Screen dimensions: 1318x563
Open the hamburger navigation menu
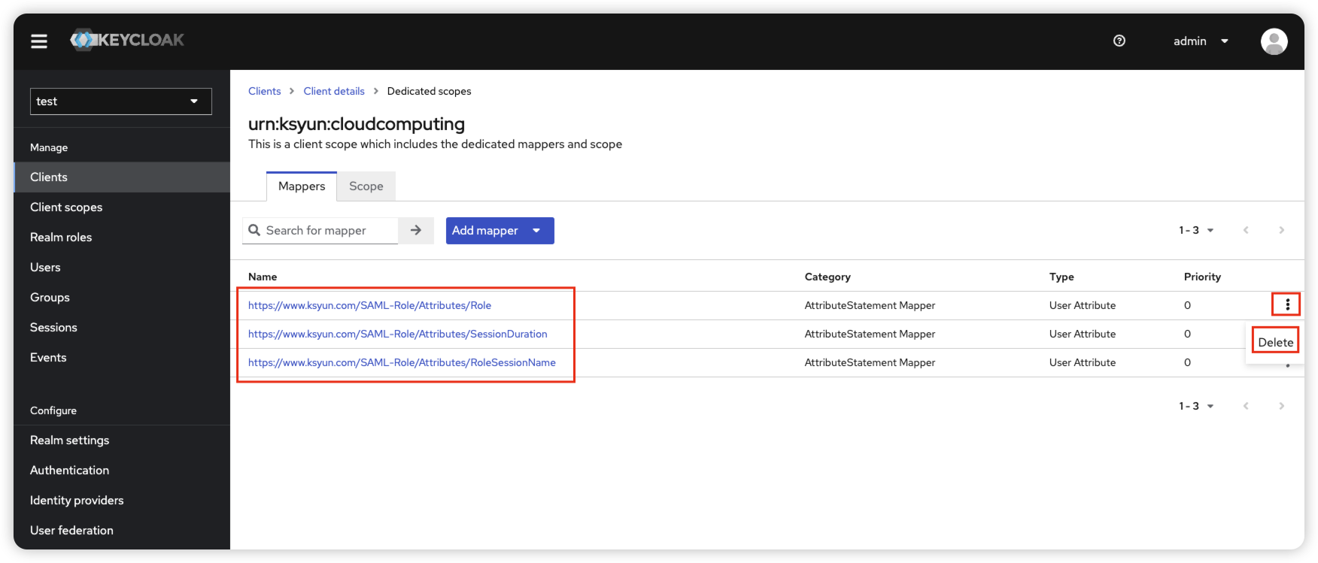pos(39,41)
